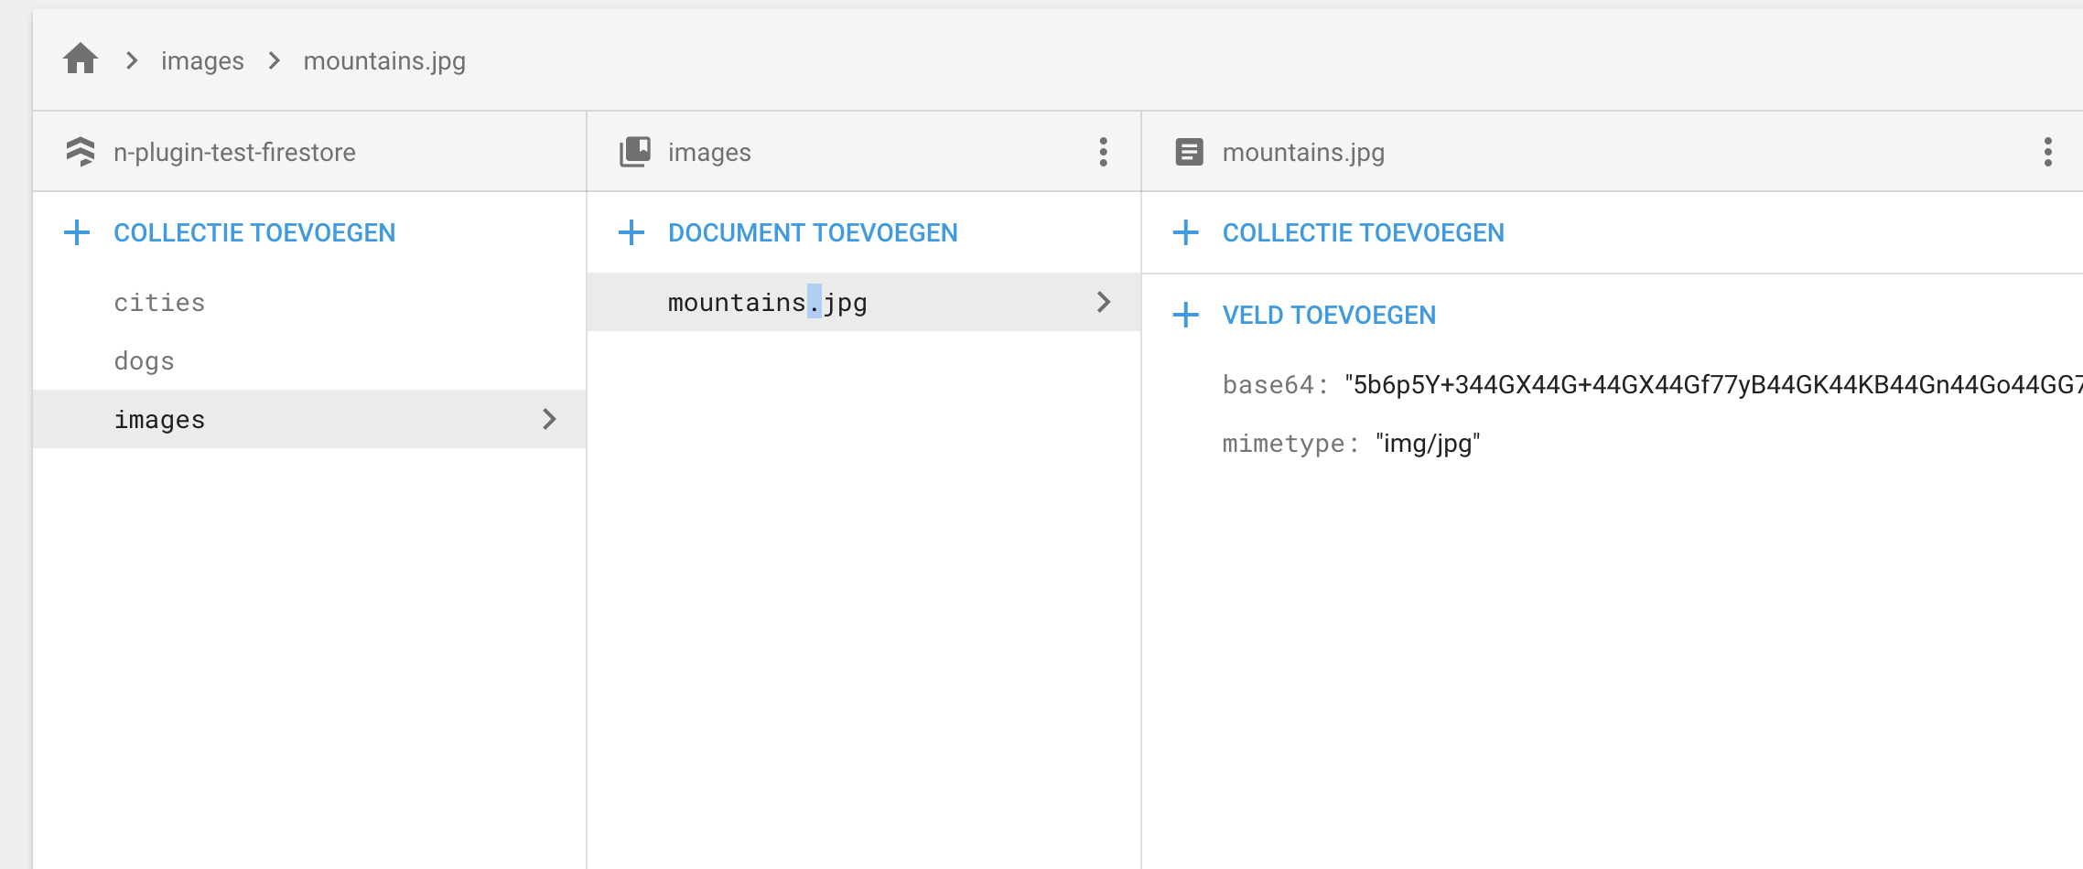This screenshot has width=2083, height=869.
Task: Select the mountains.jpg document in the images list
Action: (x=769, y=302)
